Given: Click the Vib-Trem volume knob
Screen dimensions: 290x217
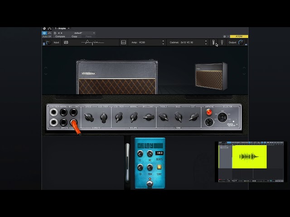Looking at the screenshot, I should pos(119,117).
